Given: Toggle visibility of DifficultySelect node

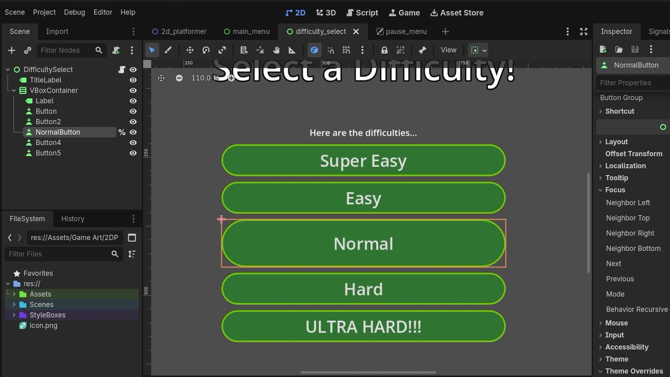Looking at the screenshot, I should pos(133,69).
